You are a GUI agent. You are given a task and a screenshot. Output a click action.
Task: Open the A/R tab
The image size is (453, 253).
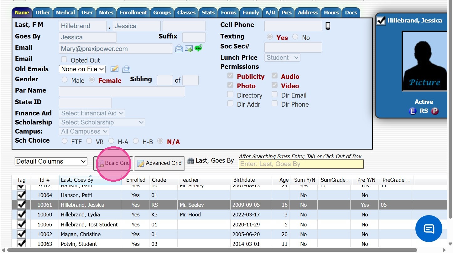[270, 13]
